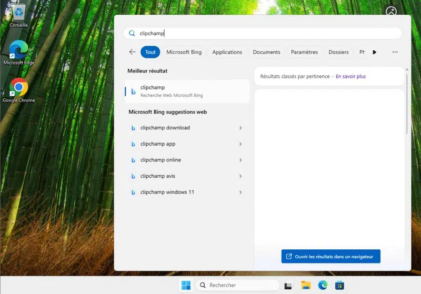Open Task View from the taskbar
This screenshot has height=294, width=421.
288,285
